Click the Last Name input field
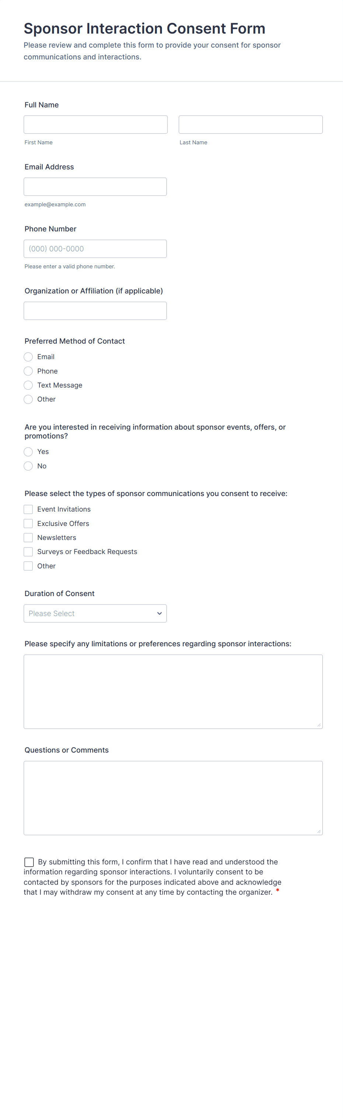The width and height of the screenshot is (343, 1118). click(250, 124)
